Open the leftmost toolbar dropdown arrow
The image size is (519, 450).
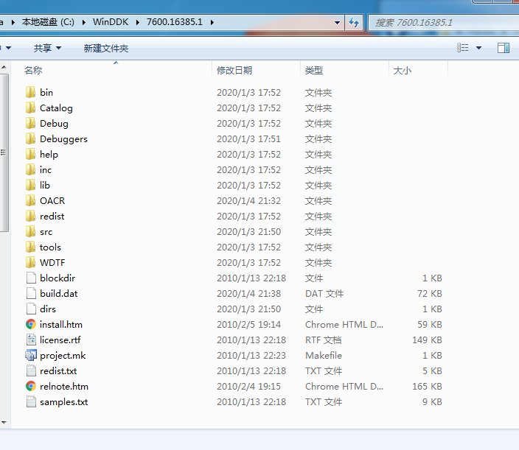click(x=8, y=49)
